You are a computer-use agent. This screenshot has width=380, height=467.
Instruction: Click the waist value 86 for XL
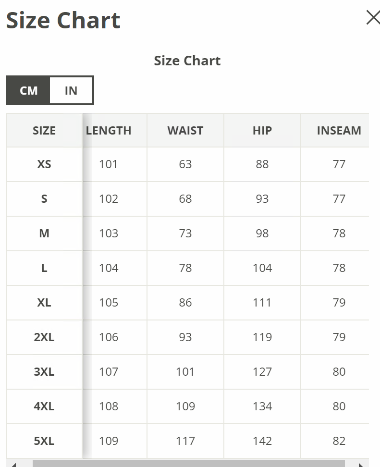click(x=185, y=303)
